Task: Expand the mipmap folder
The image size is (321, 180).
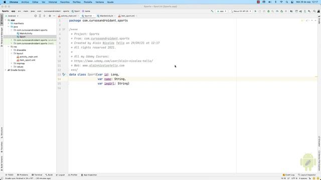Action: [12, 63]
